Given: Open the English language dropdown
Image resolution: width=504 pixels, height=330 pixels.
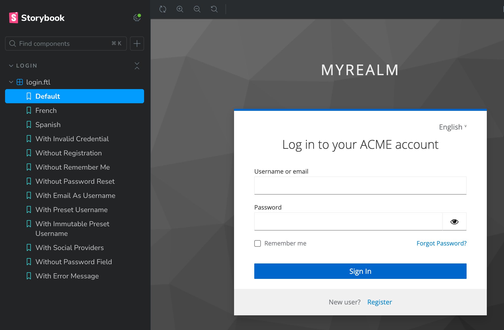Looking at the screenshot, I should point(452,127).
